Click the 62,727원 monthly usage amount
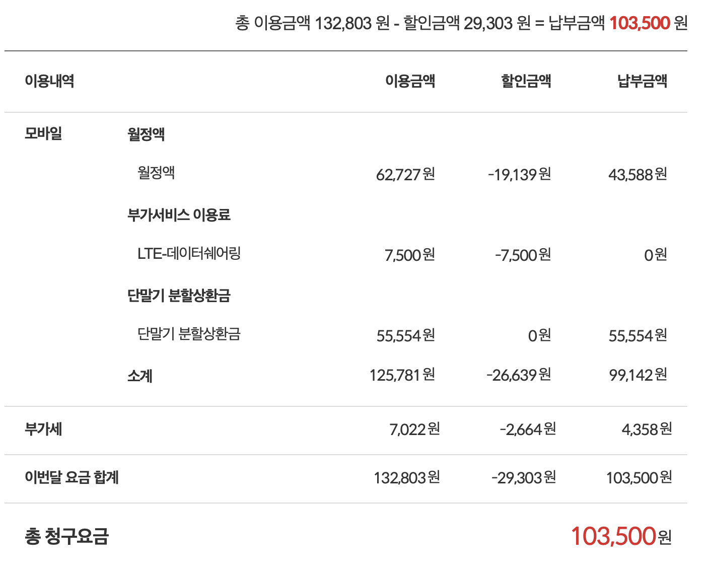706x570 pixels. 405,174
